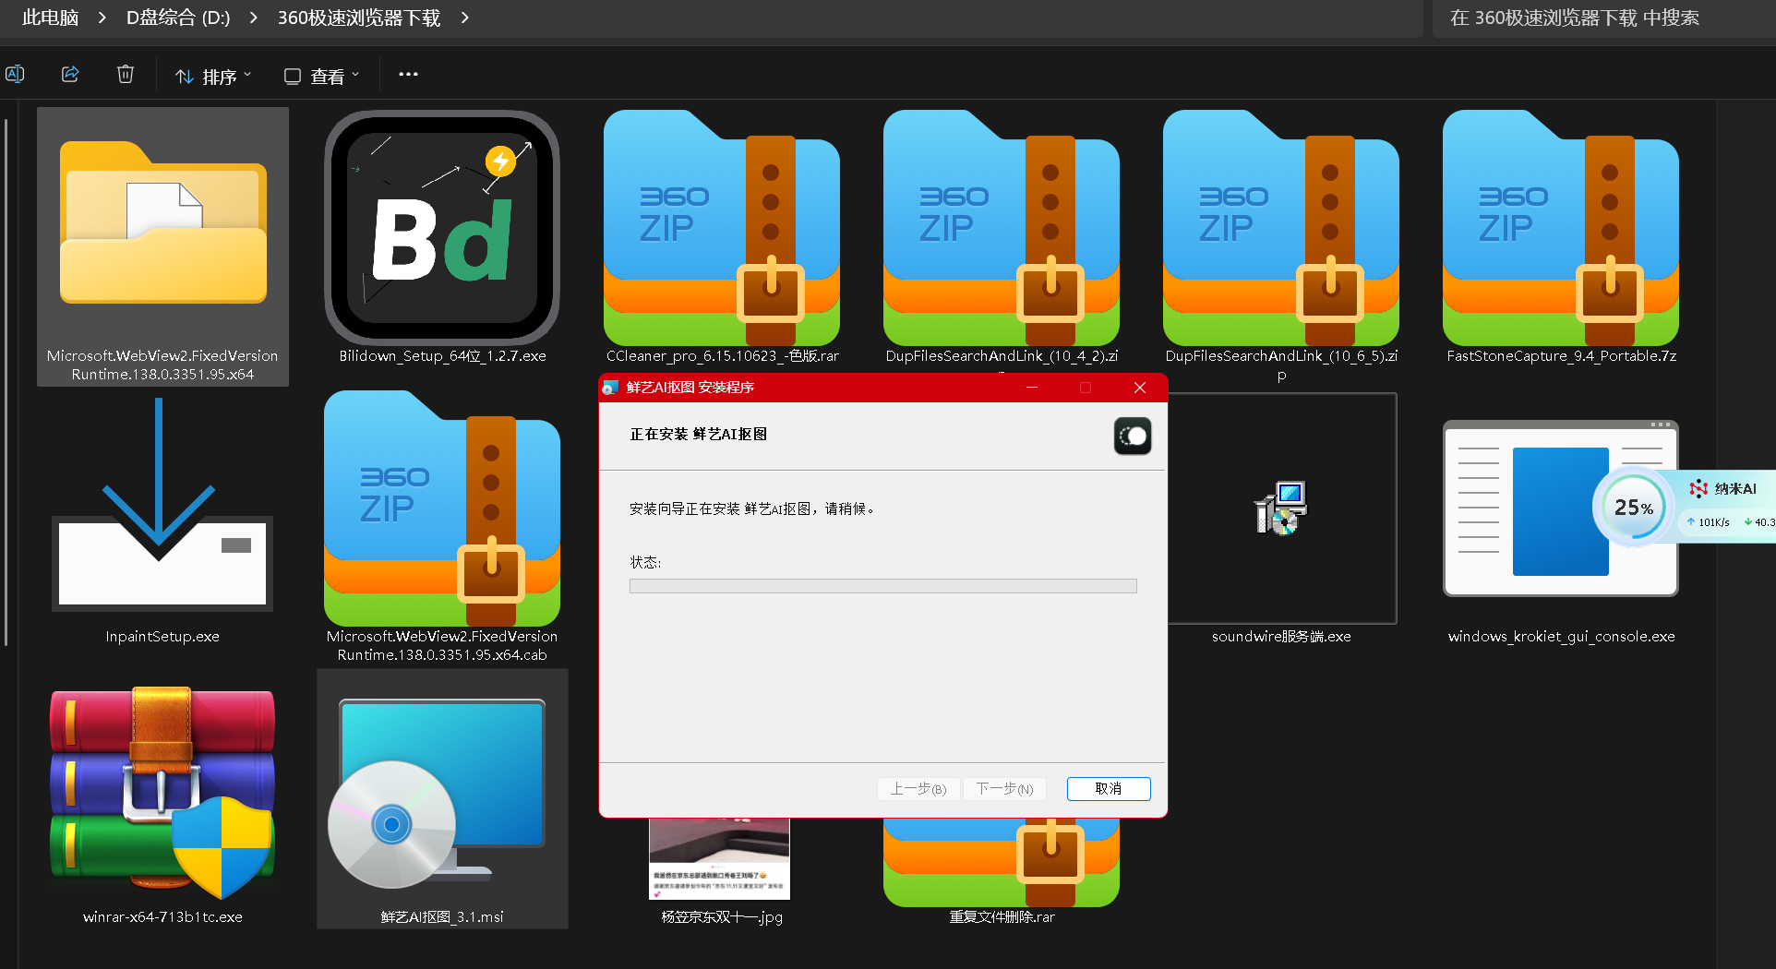Click the disabled 下一步(N) button
Image resolution: width=1776 pixels, height=969 pixels.
click(x=1004, y=788)
